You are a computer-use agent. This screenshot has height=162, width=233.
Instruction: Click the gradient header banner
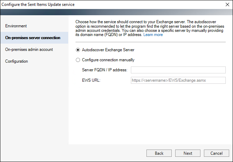click(x=116, y=12)
